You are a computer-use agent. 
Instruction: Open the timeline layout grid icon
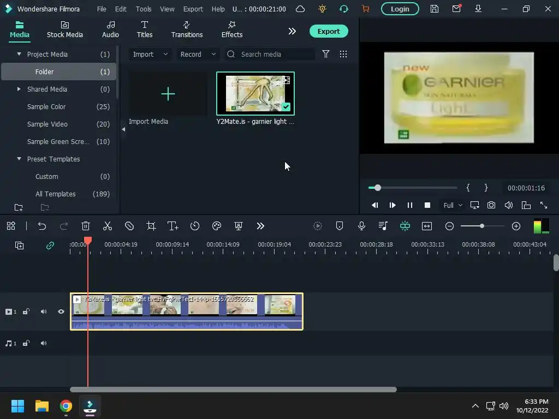[11, 226]
